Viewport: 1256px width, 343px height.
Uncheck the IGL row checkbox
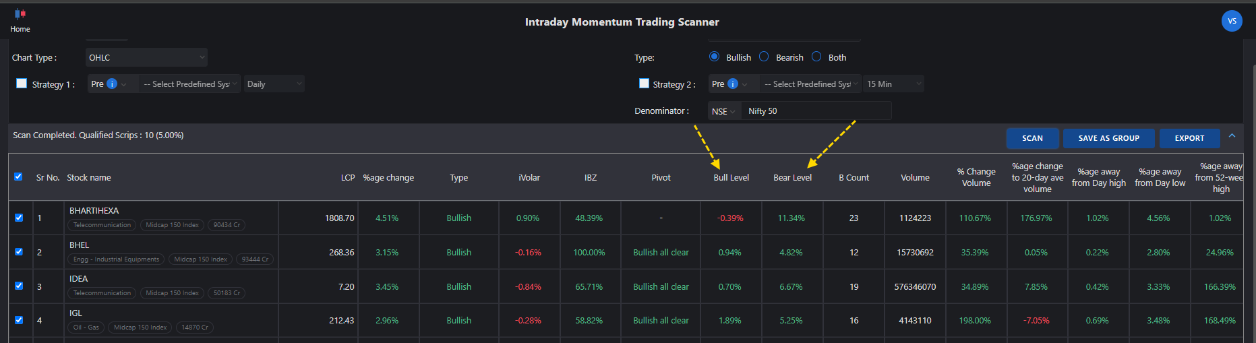19,320
